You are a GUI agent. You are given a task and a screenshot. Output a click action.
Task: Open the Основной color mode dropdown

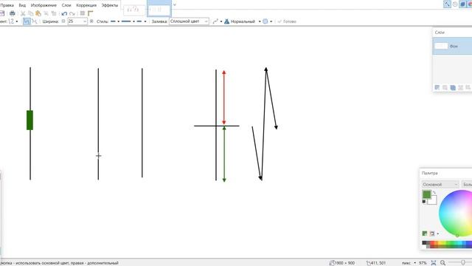(440, 184)
